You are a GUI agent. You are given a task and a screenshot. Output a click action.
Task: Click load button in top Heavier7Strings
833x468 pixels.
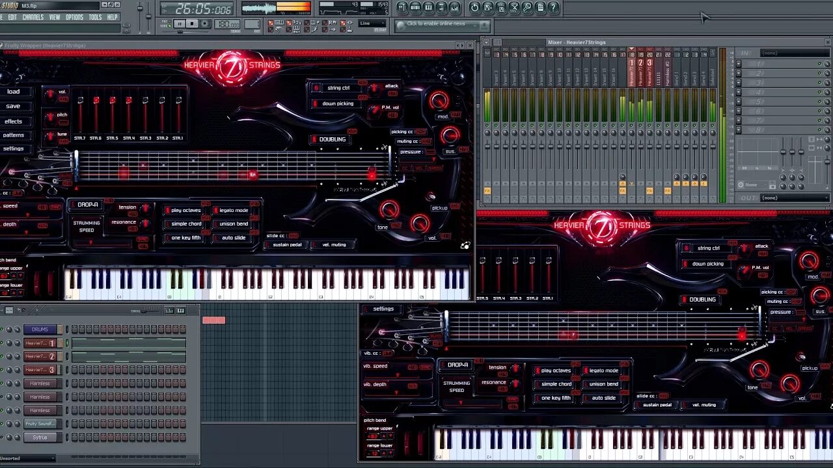tap(14, 92)
